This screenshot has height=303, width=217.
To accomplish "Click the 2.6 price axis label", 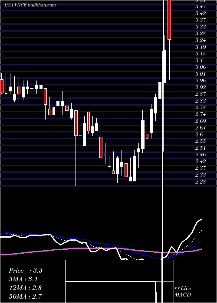I will point(199,135).
